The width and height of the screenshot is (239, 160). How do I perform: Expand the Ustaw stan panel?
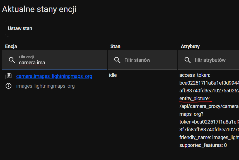click(x=122, y=28)
